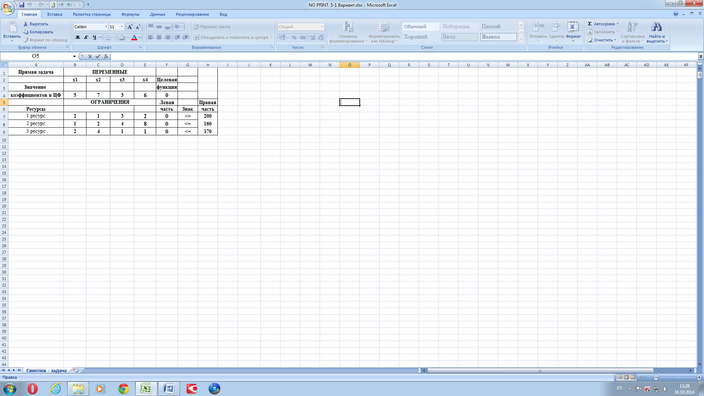704x396 pixels.
Task: Select cell H7 containing 200
Action: 208,116
